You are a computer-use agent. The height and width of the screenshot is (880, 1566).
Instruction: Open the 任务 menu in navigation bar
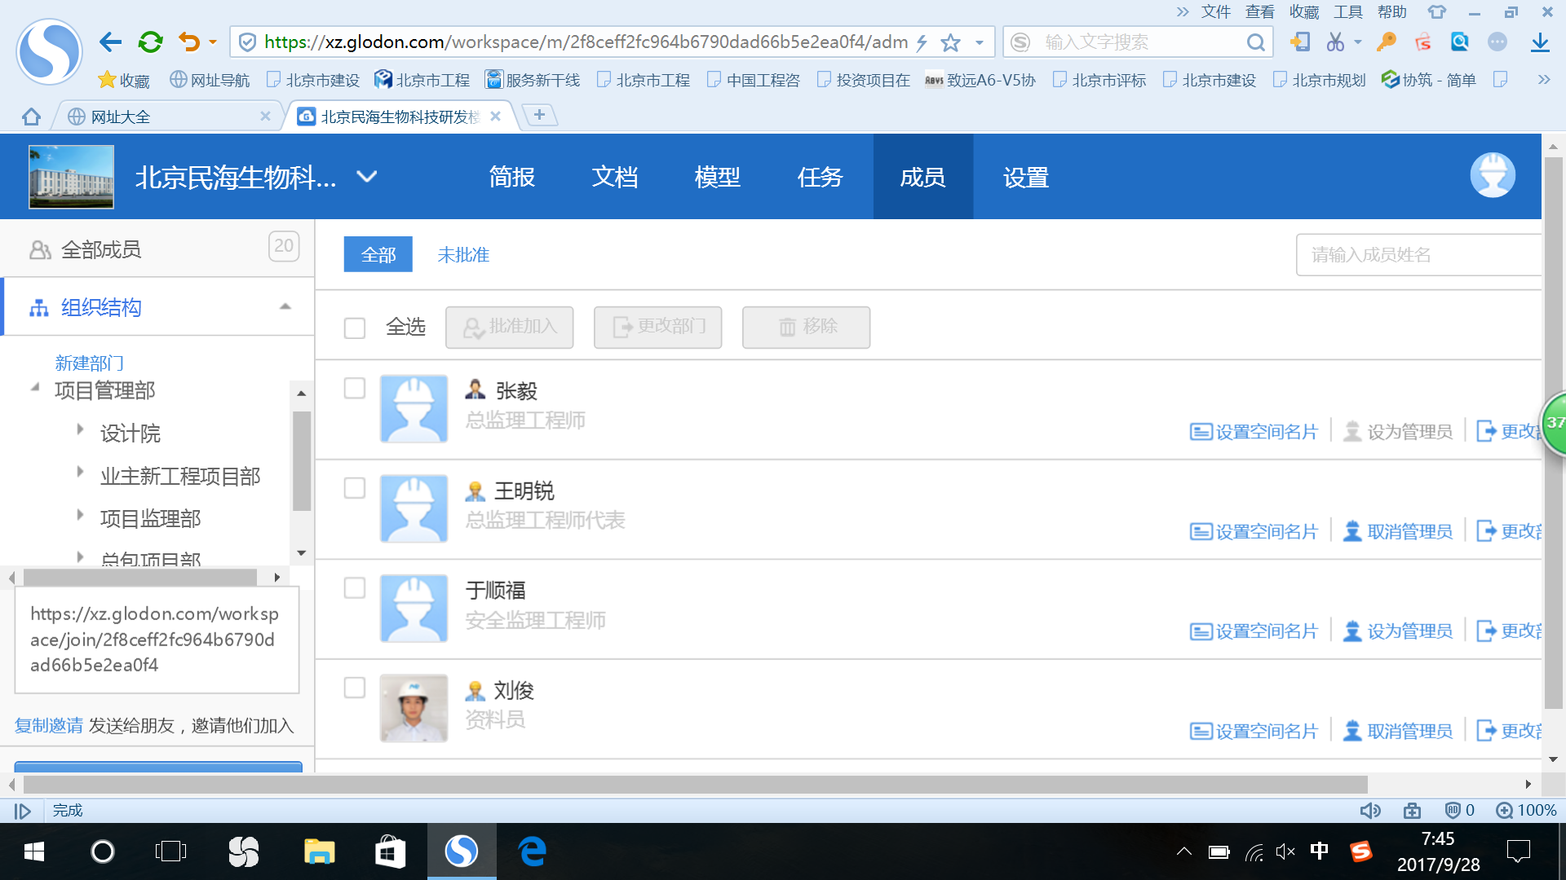click(x=820, y=177)
